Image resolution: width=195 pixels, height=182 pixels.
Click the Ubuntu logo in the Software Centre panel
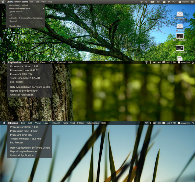tap(3, 2)
